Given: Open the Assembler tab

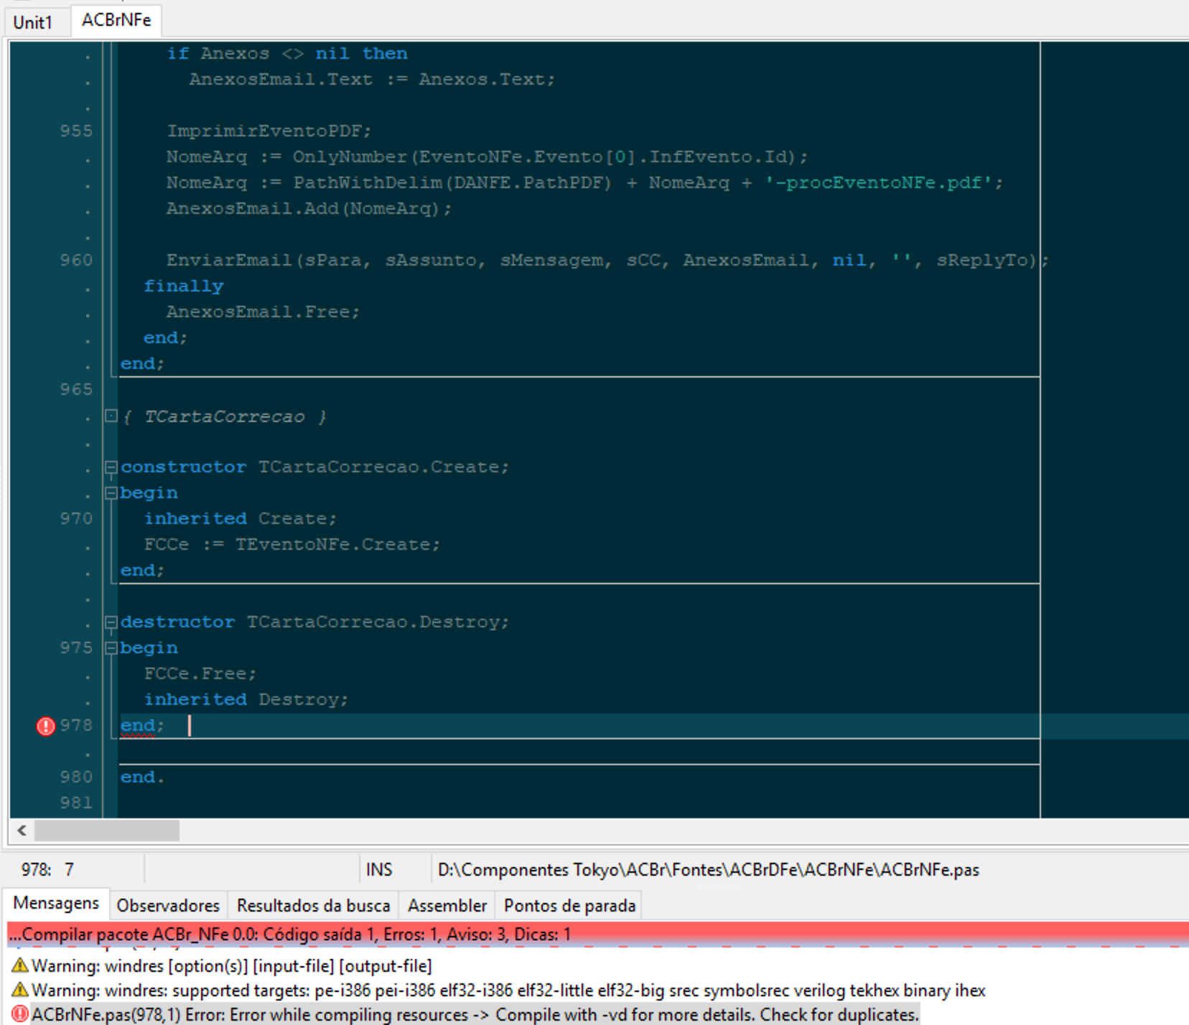Looking at the screenshot, I should [x=447, y=906].
